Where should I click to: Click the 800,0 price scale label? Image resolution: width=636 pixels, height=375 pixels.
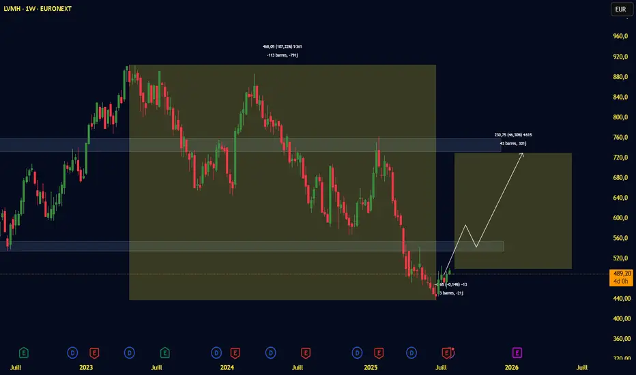620,117
